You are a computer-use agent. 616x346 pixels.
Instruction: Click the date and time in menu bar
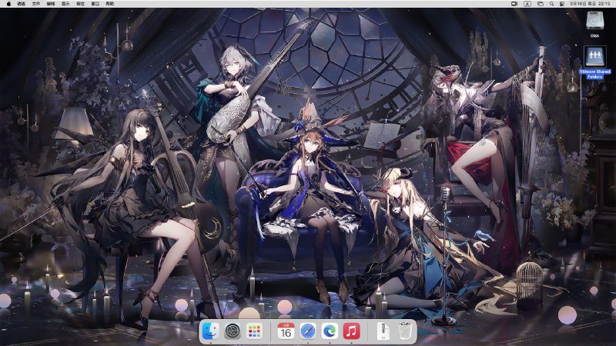(589, 4)
